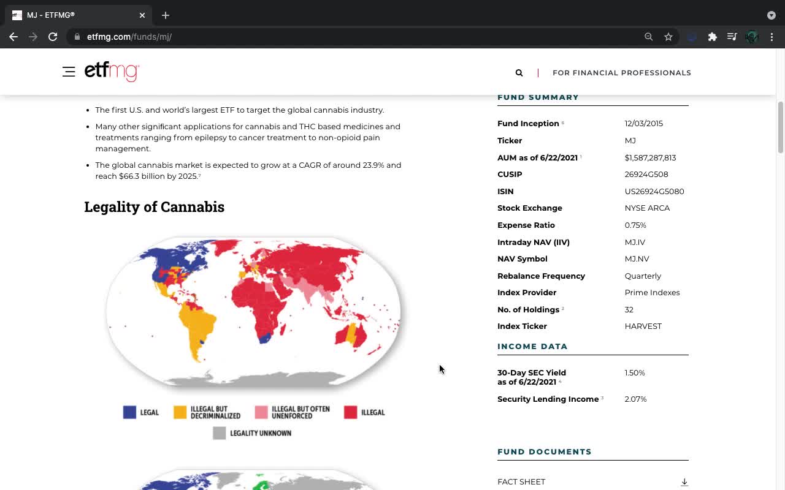Click the address bar URL
Viewport: 785px width, 490px height.
[129, 37]
